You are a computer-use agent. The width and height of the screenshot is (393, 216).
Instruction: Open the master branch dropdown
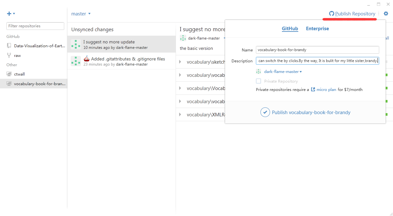click(81, 14)
